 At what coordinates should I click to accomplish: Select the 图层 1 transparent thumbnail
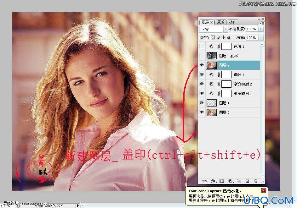[x=212, y=103]
